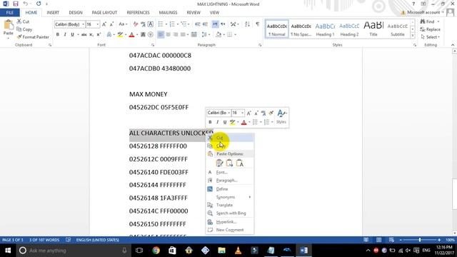Click the Decrease Font Size icon in ribbon
The height and width of the screenshot is (257, 457).
coord(111,24)
